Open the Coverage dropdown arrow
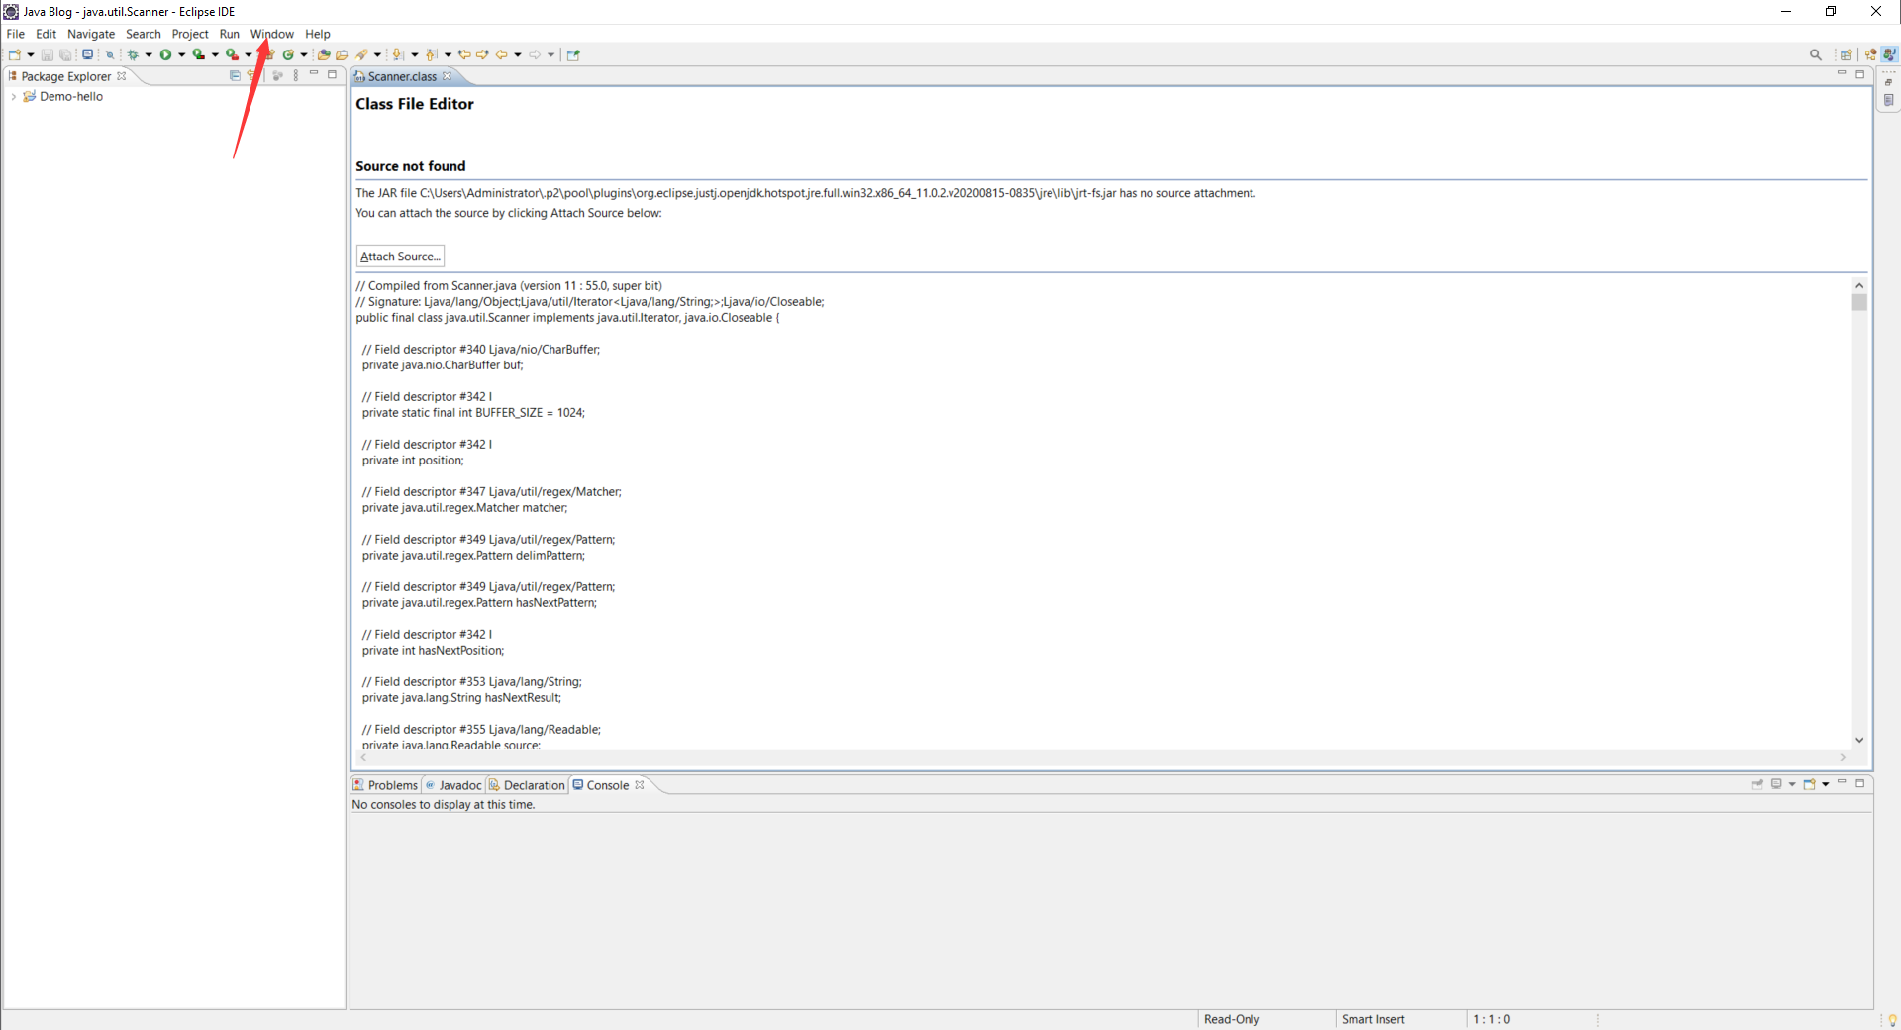The image size is (1901, 1030). click(215, 54)
